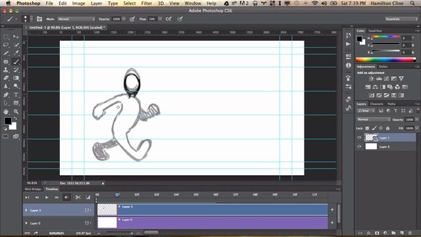This screenshot has width=421, height=237.
Task: Add media to Layer 0 track
Action: 332,223
